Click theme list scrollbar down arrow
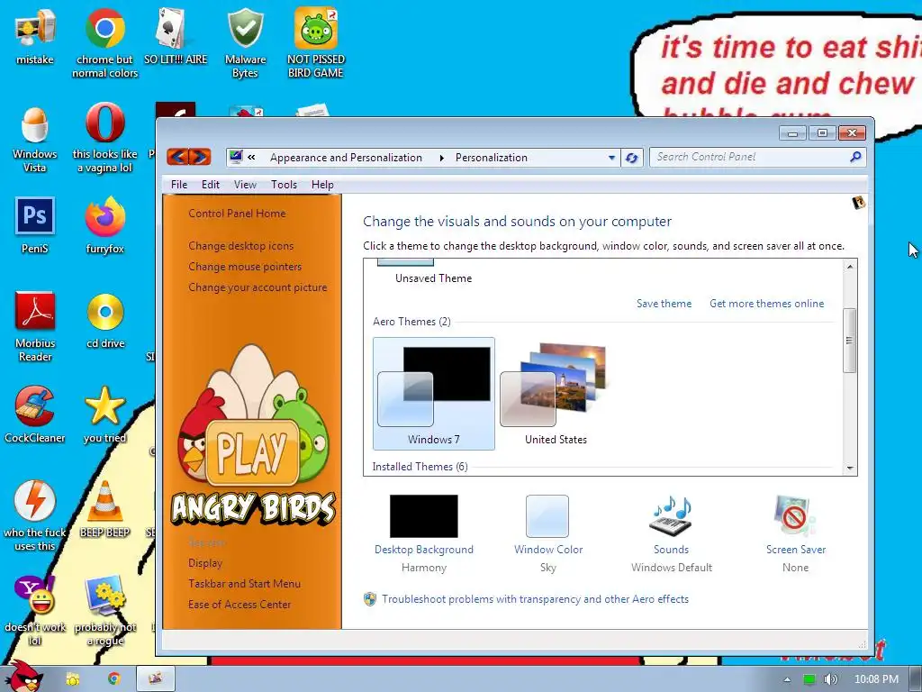 tap(850, 469)
